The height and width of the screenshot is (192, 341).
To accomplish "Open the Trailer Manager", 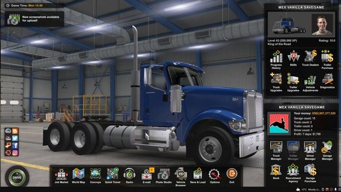I will pyautogui.click(x=293, y=150).
